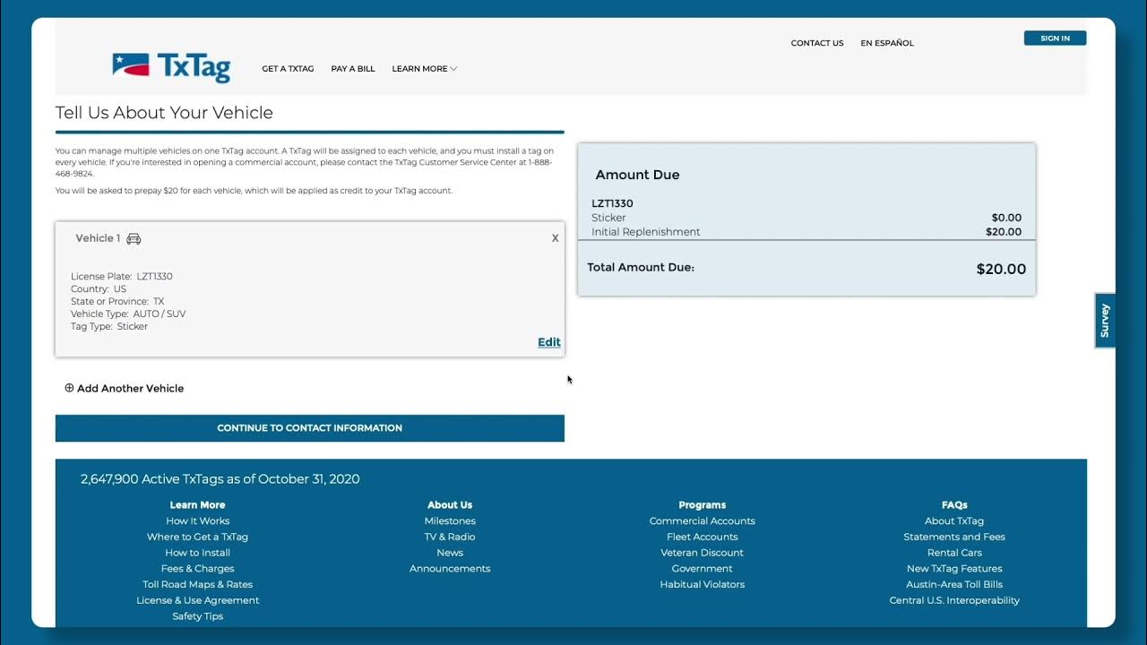Screen dimensions: 1147x645
Task: Open the Government programs link
Action: [x=703, y=569]
